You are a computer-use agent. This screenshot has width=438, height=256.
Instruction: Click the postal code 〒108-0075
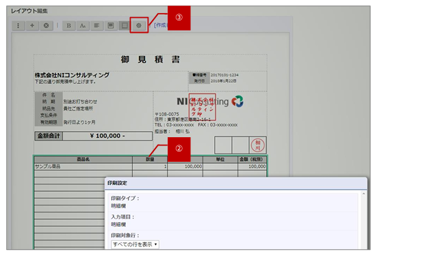pos(167,114)
